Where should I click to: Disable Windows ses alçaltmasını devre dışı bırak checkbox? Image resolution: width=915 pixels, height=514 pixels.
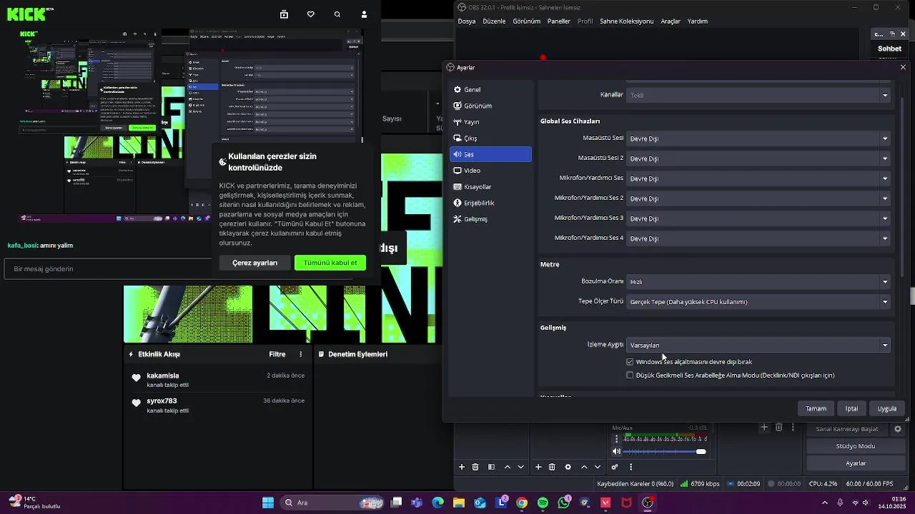(630, 362)
